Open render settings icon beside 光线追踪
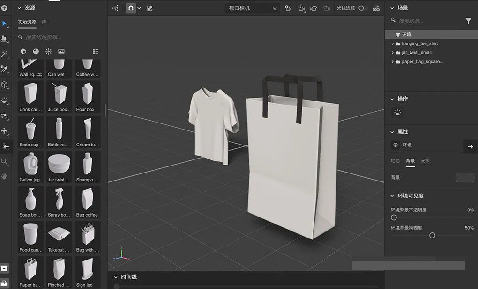478x289 pixels. click(x=376, y=8)
